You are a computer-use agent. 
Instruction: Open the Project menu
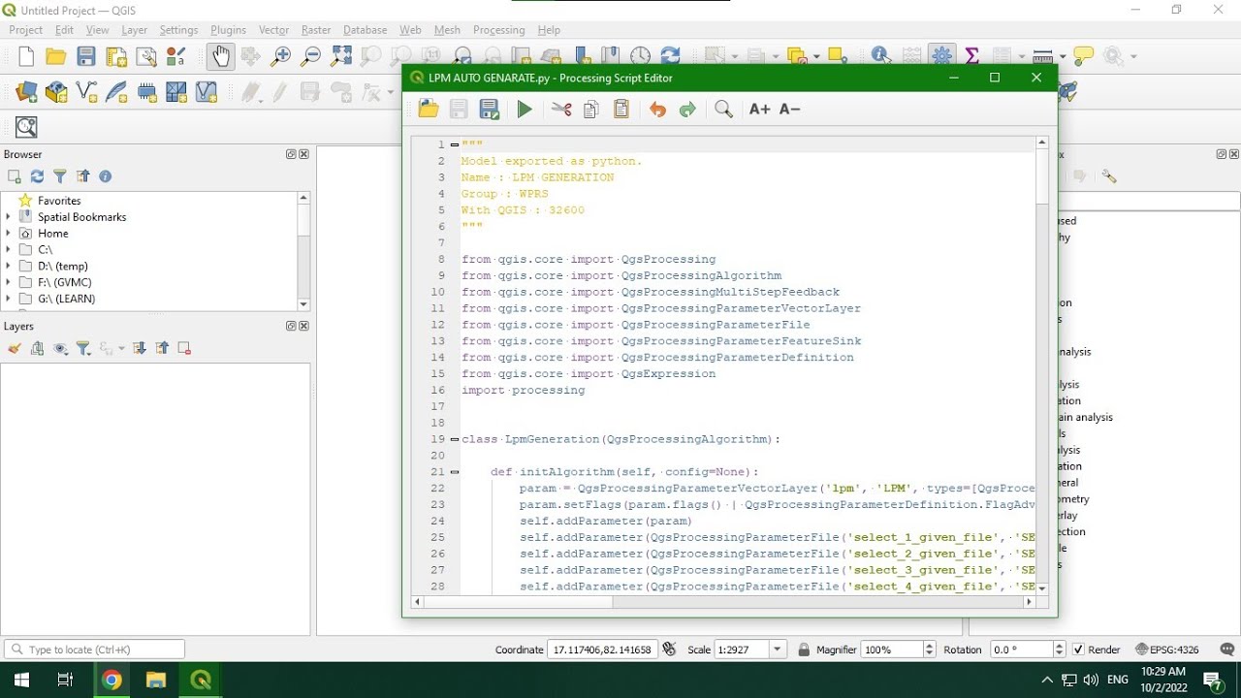tap(26, 30)
